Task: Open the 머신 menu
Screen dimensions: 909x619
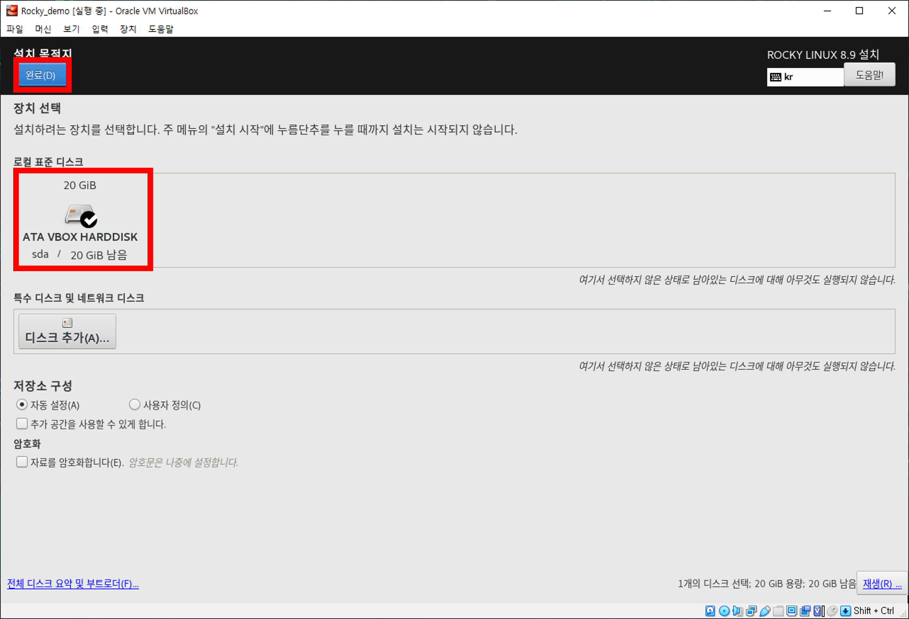Action: [x=43, y=29]
